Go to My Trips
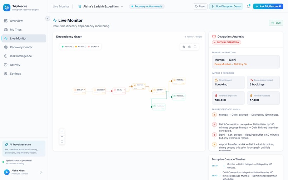The width and height of the screenshot is (288, 180). [24, 30]
